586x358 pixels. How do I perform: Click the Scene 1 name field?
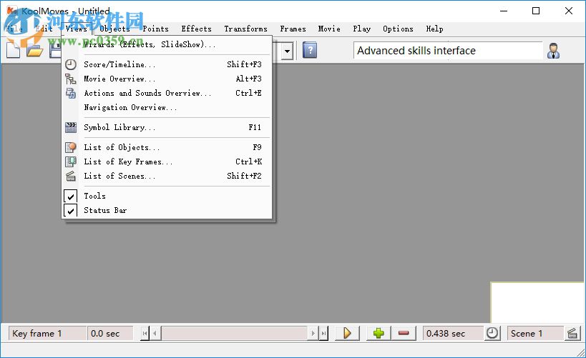[534, 334]
